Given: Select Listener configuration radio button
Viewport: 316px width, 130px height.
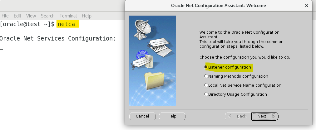Looking at the screenshot, I should click(x=206, y=67).
